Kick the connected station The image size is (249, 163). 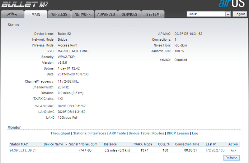(233, 150)
